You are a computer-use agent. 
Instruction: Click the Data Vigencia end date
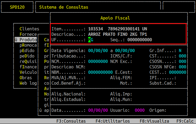[x=125, y=51]
